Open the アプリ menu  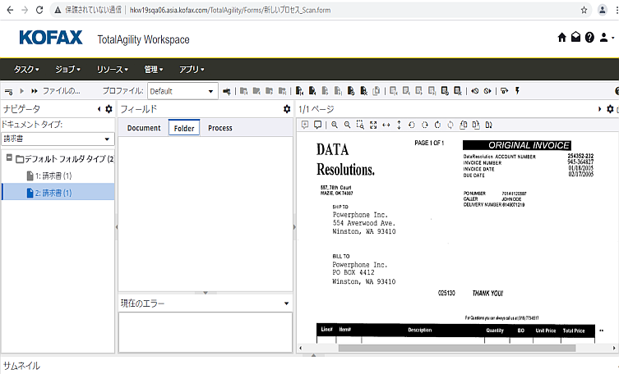(x=192, y=69)
